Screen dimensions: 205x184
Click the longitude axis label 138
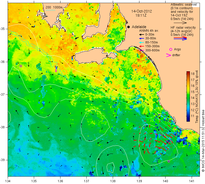point(113,181)
